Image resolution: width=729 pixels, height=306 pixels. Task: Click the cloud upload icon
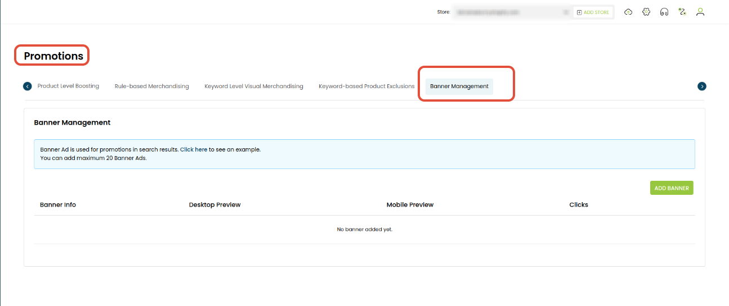coord(628,12)
